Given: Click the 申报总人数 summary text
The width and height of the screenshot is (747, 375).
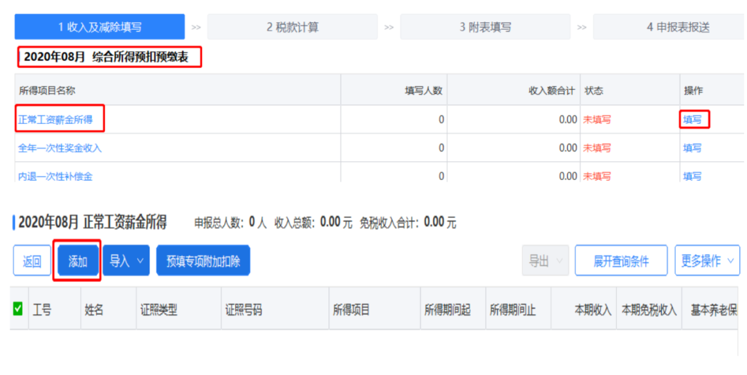Looking at the screenshot, I should point(230,223).
